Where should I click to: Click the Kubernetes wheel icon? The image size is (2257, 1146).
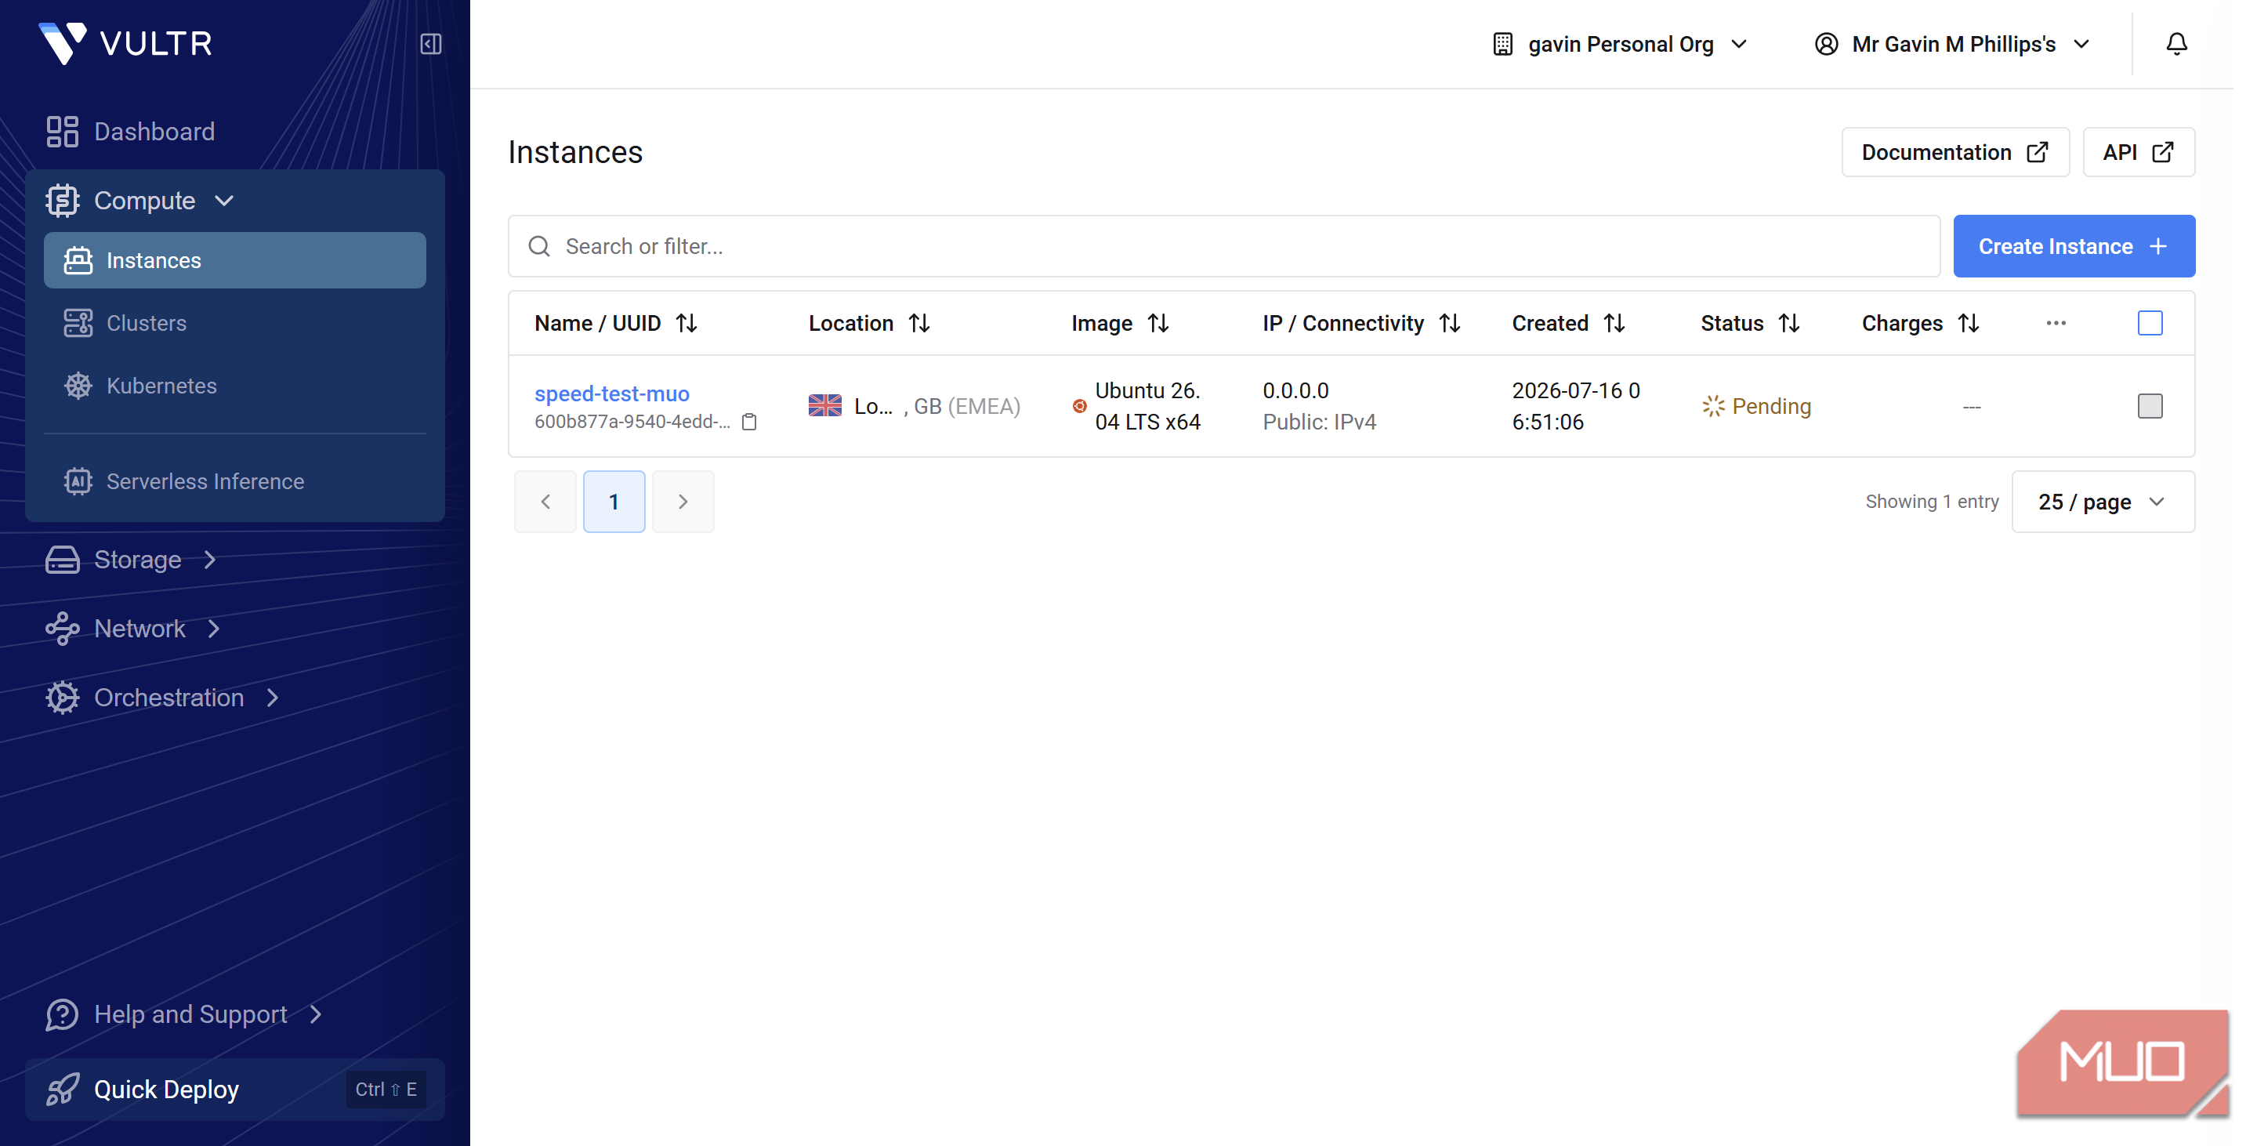point(78,386)
